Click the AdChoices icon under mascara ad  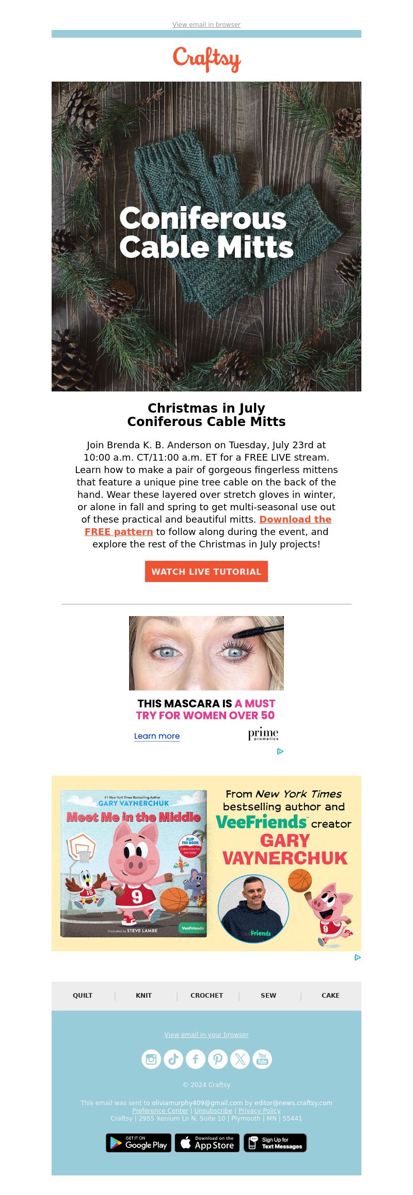[x=280, y=751]
